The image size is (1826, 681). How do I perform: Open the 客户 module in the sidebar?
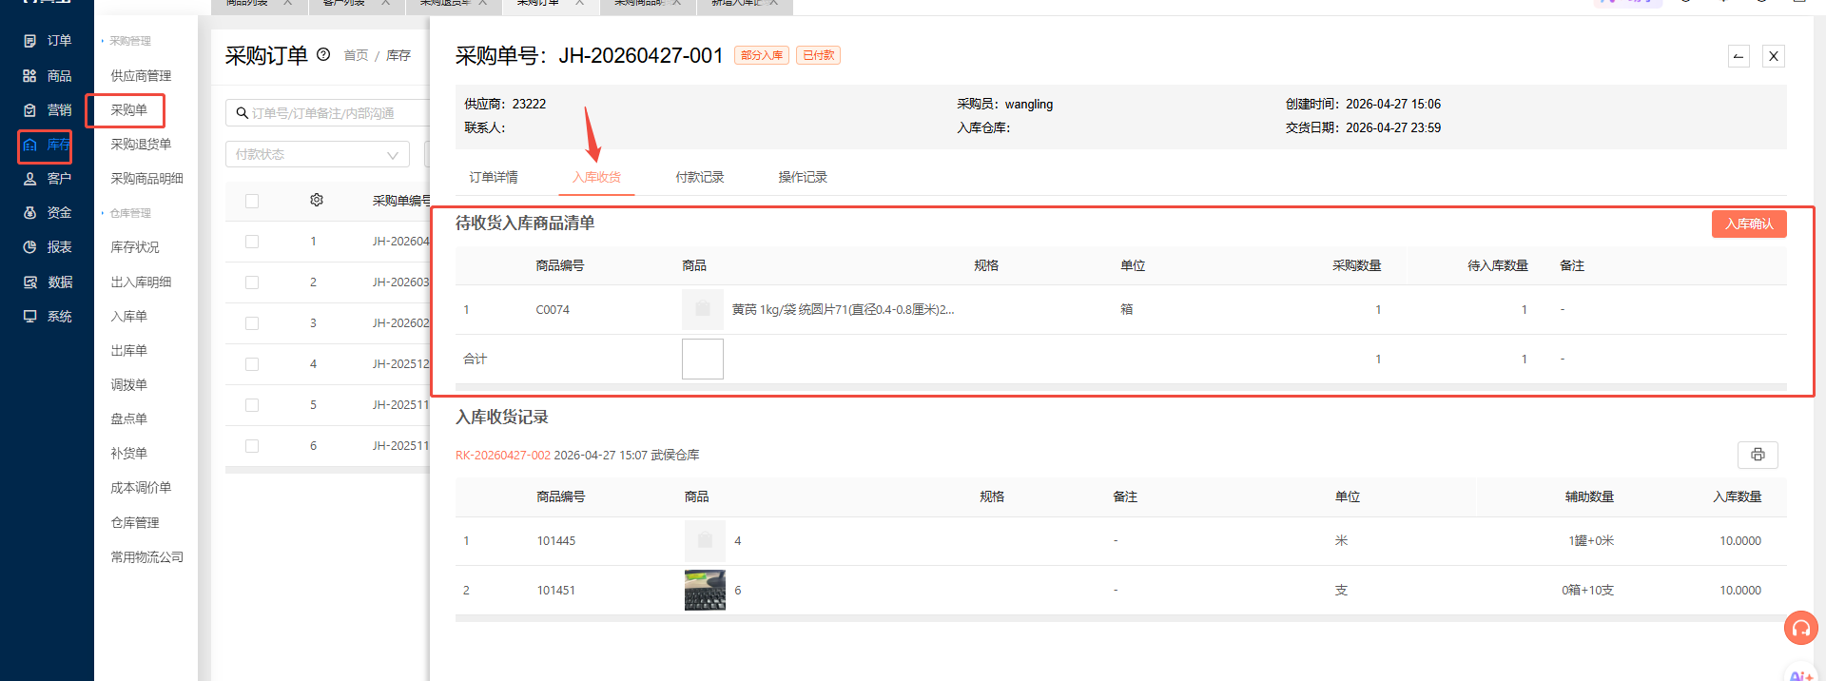(x=47, y=179)
